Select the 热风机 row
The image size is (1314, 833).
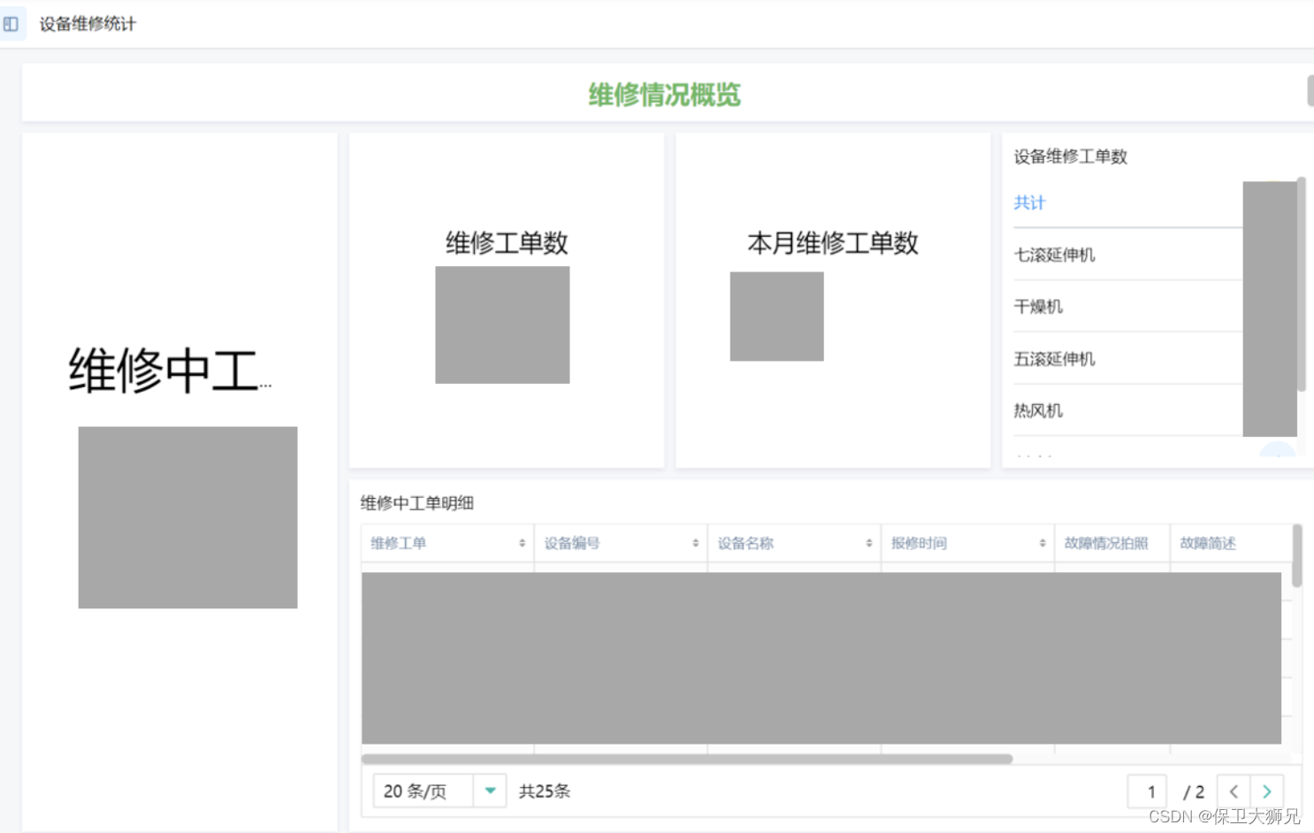pos(1128,410)
